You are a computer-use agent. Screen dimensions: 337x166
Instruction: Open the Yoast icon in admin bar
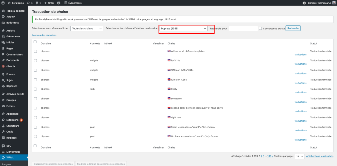click(59, 3)
